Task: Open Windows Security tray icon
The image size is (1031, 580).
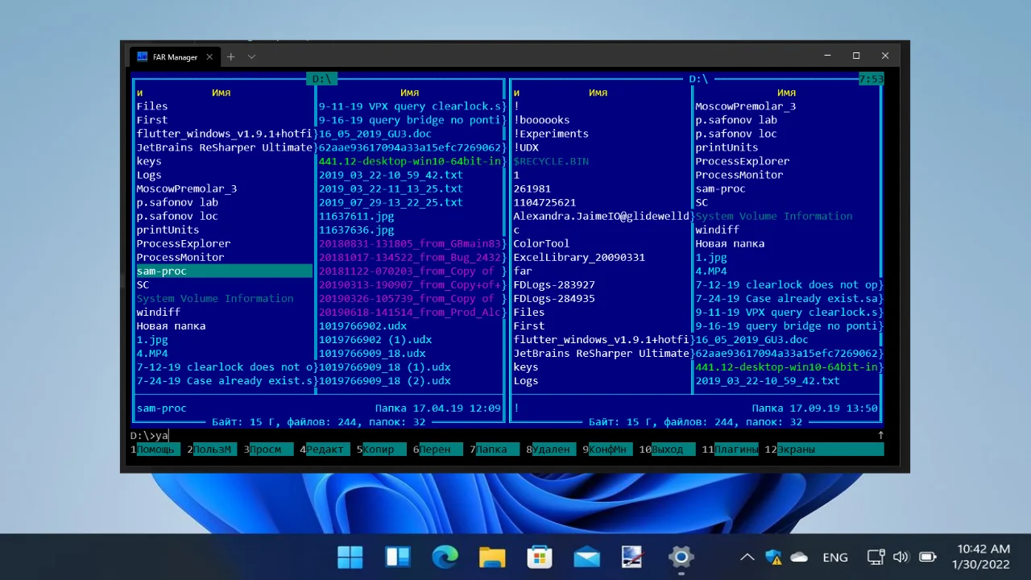Action: coord(773,557)
